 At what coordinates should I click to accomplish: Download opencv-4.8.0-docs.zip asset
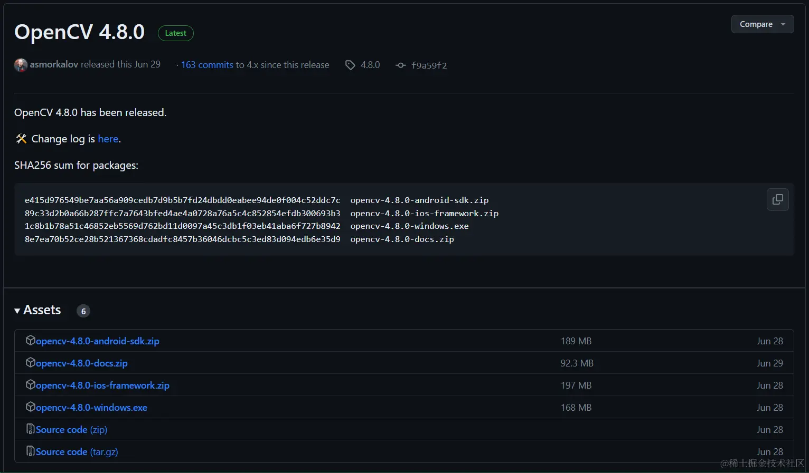(x=82, y=363)
